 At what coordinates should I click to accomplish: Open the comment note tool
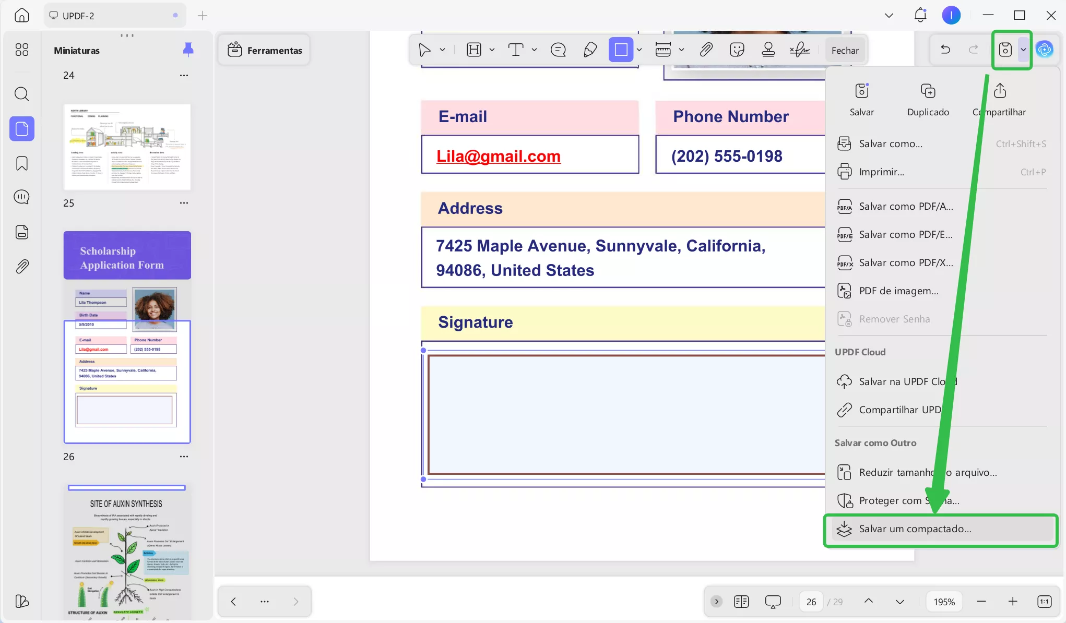[558, 50]
